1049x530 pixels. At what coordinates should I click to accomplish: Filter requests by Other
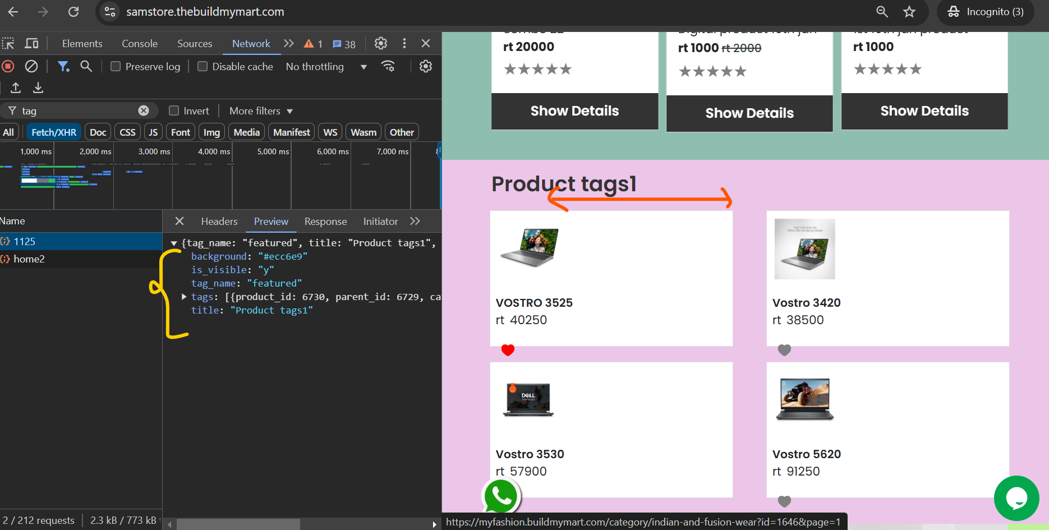pyautogui.click(x=402, y=132)
